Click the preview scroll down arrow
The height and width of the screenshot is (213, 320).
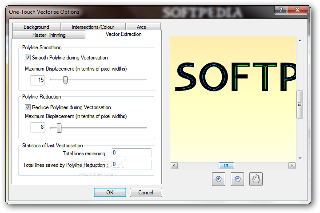[300, 158]
